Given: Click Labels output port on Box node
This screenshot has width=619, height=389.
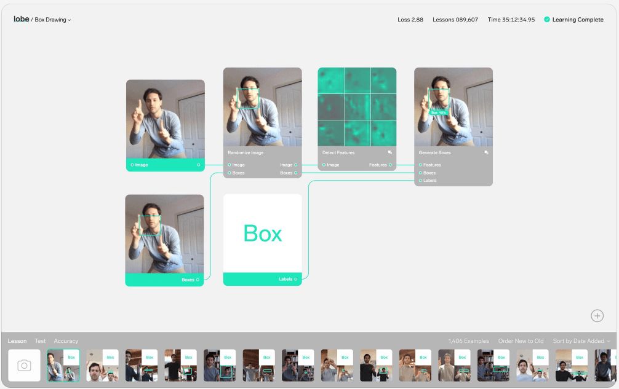Looking at the screenshot, I should 295,280.
